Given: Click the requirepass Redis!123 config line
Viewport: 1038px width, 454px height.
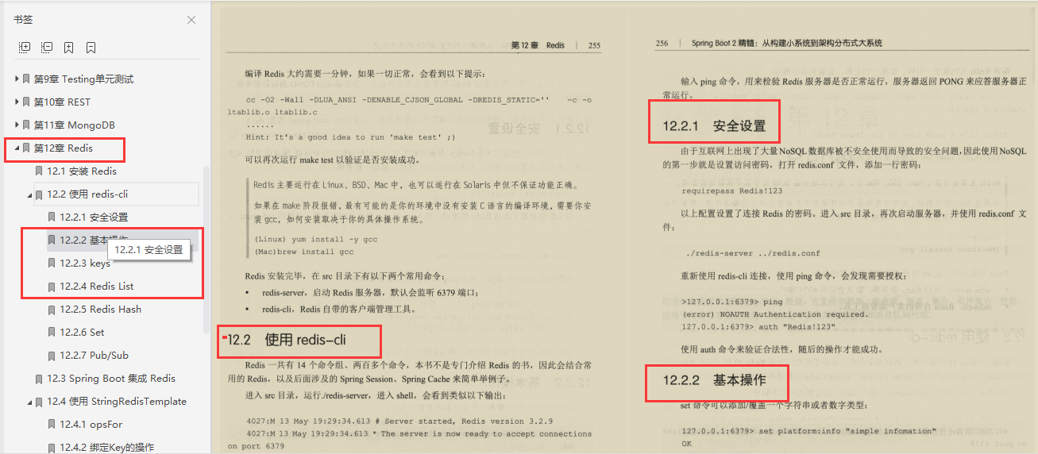Looking at the screenshot, I should (x=731, y=190).
